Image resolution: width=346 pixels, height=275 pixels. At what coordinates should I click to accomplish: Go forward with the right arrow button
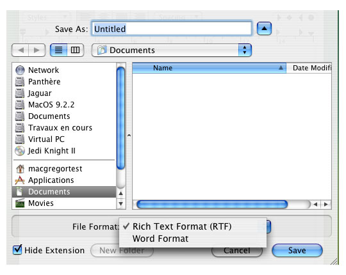(x=37, y=50)
